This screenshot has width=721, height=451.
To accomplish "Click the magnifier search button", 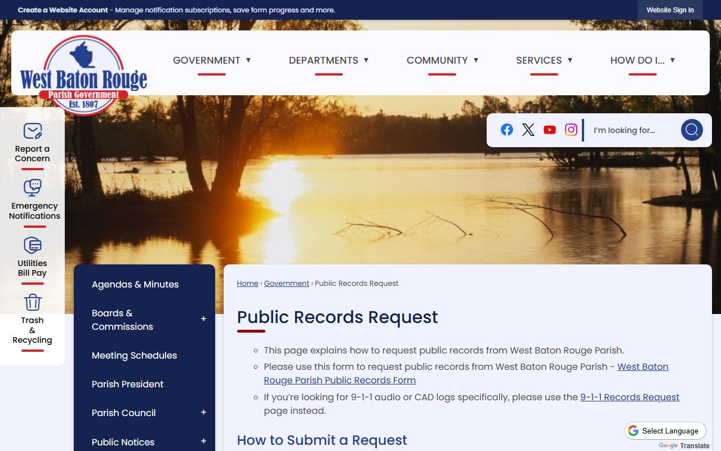I will (x=692, y=130).
